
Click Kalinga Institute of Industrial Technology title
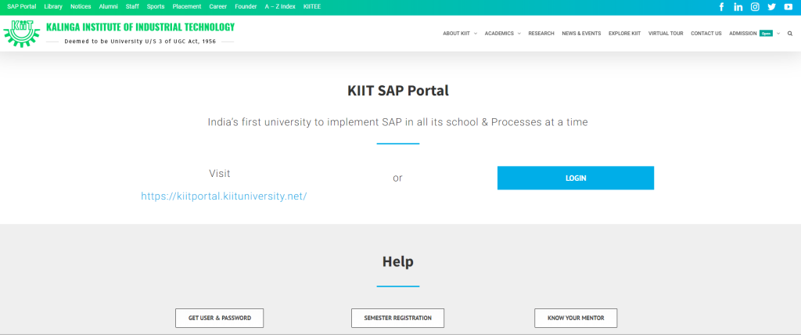(x=141, y=27)
